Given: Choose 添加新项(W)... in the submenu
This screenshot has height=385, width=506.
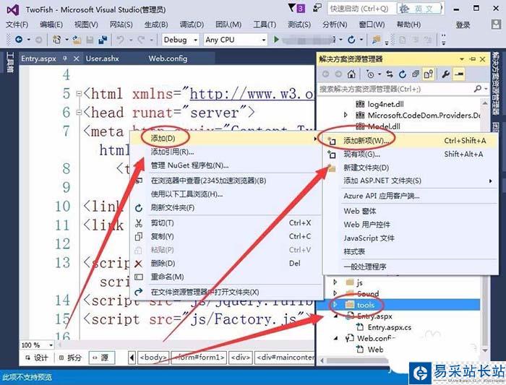Looking at the screenshot, I should click(x=410, y=141).
